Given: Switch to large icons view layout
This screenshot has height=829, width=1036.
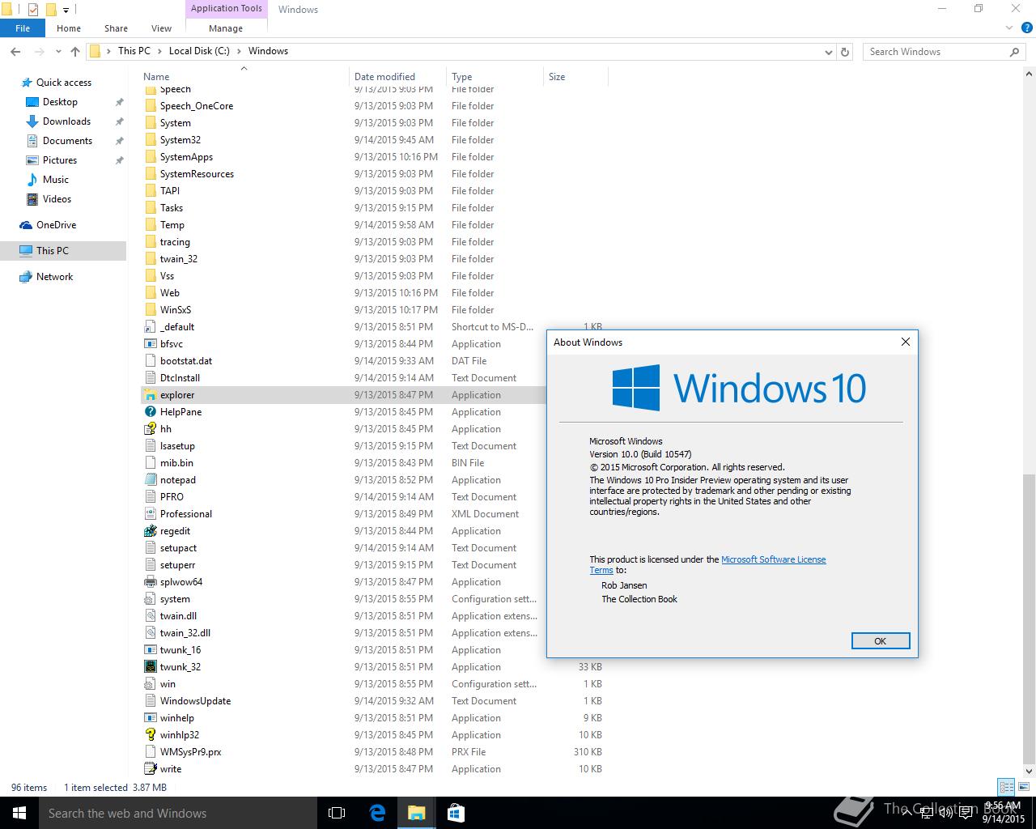Looking at the screenshot, I should pos(1023,787).
